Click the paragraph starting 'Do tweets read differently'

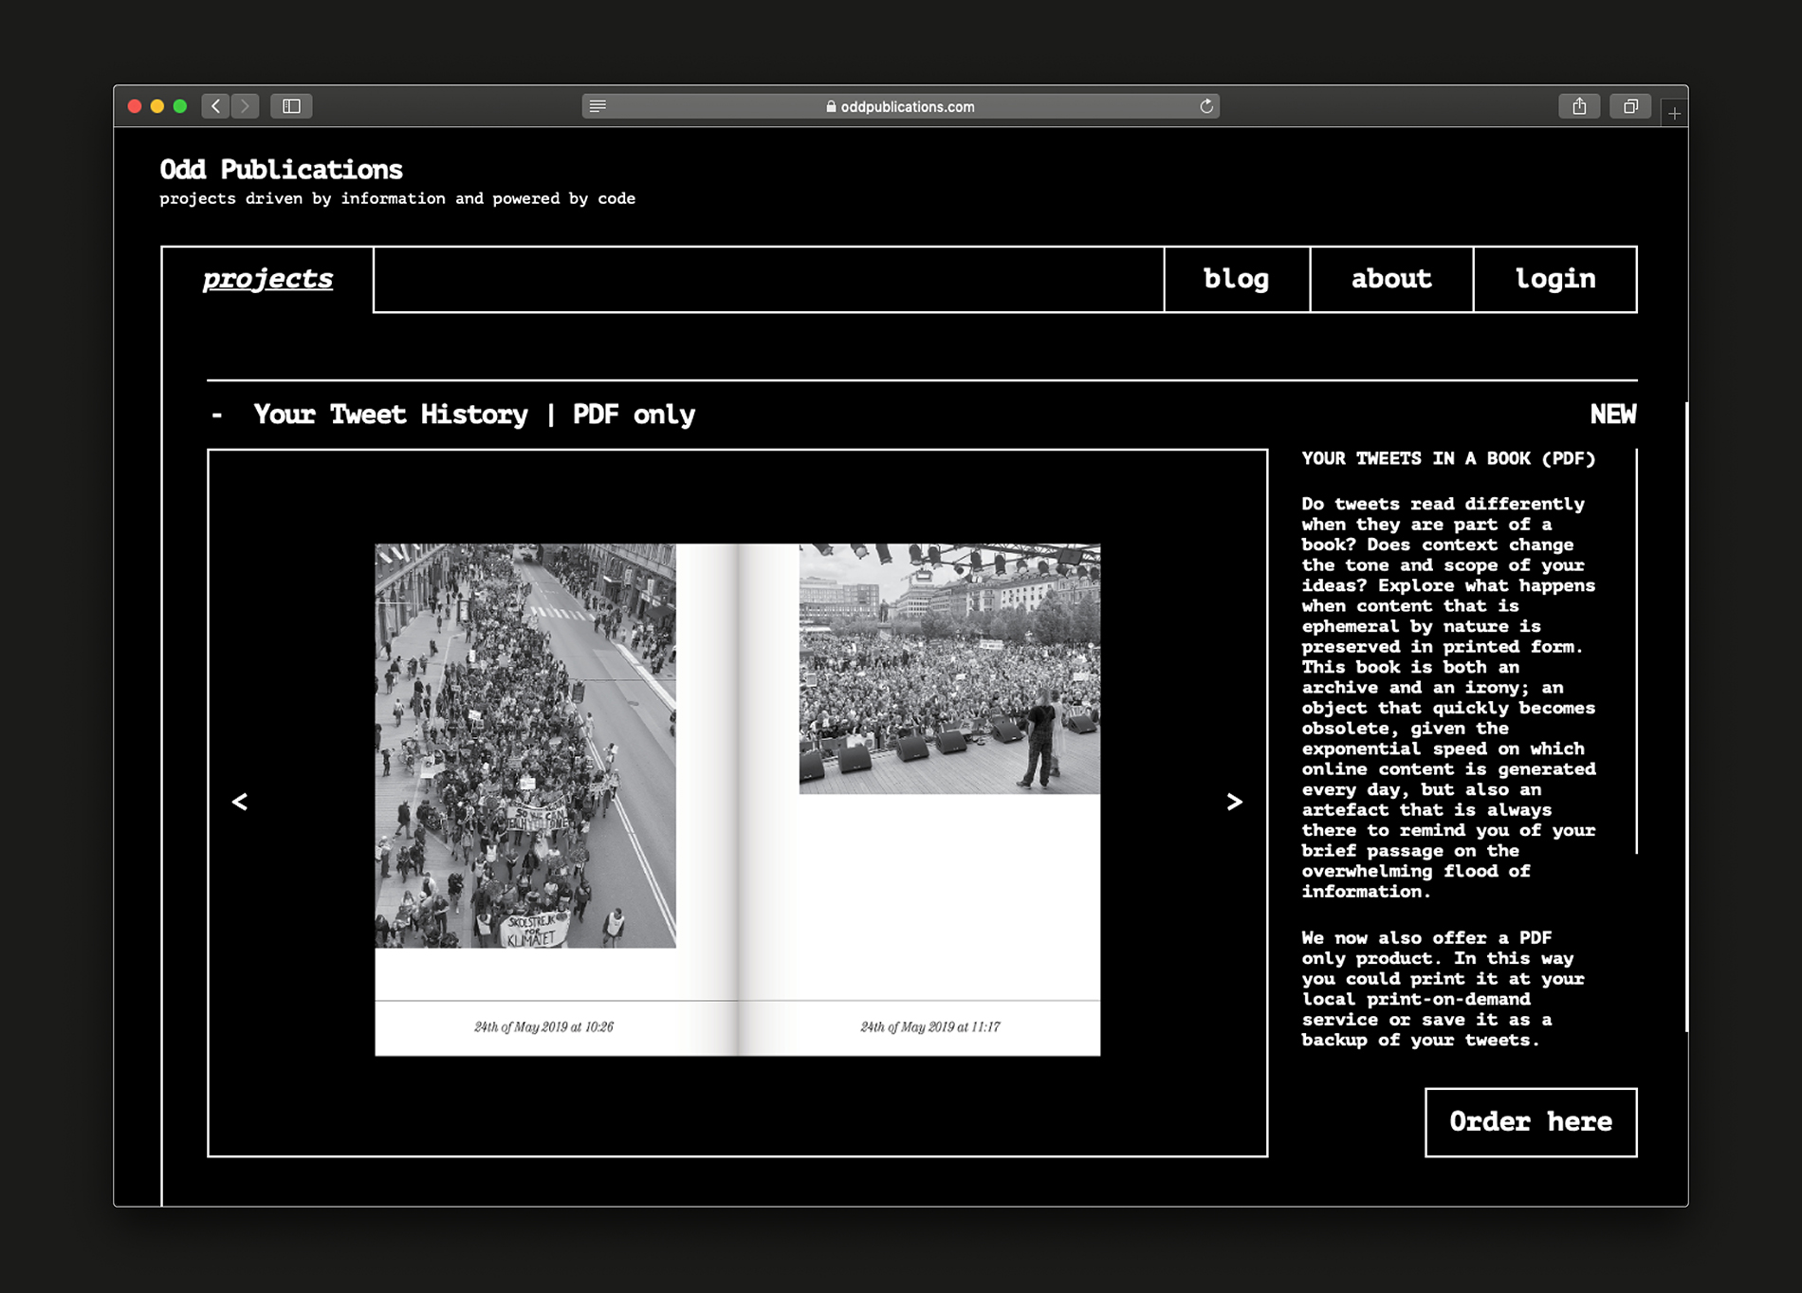(x=1448, y=697)
